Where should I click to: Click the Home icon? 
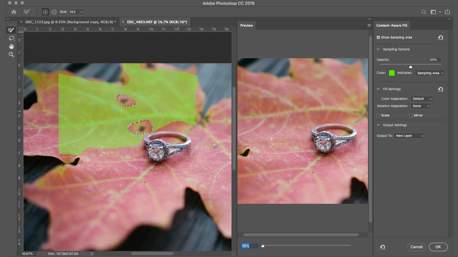tap(14, 12)
